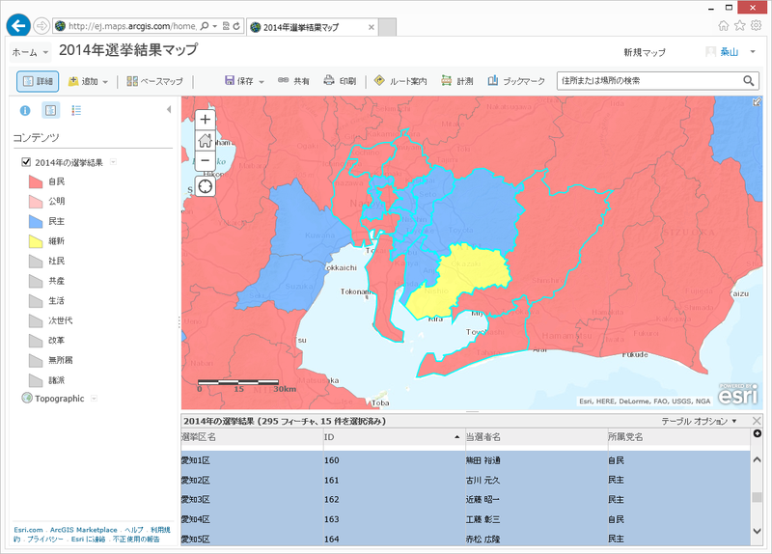The width and height of the screenshot is (772, 554).
Task: Show the map contents panel icon
Action: point(50,110)
